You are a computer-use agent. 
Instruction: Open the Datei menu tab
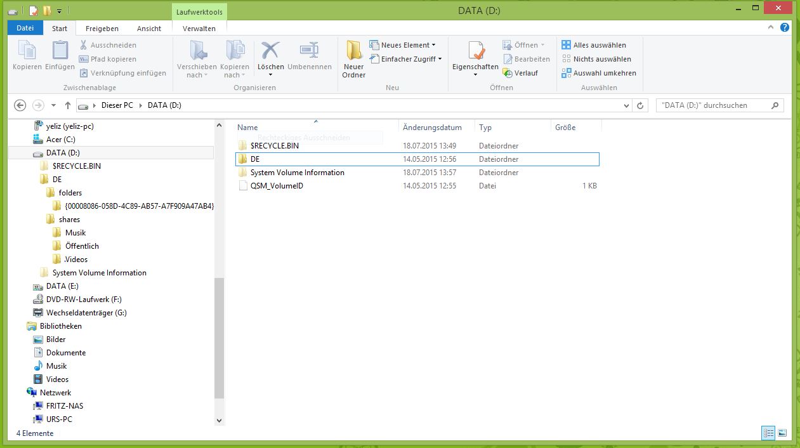click(x=25, y=29)
